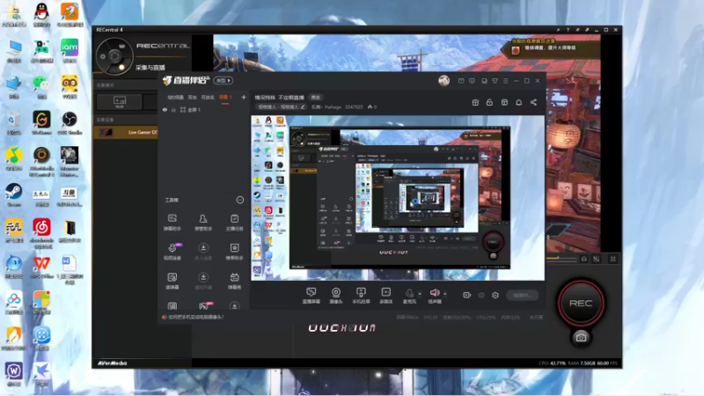
Task: Open the OBS Studio desktop shortcut
Action: [70, 122]
